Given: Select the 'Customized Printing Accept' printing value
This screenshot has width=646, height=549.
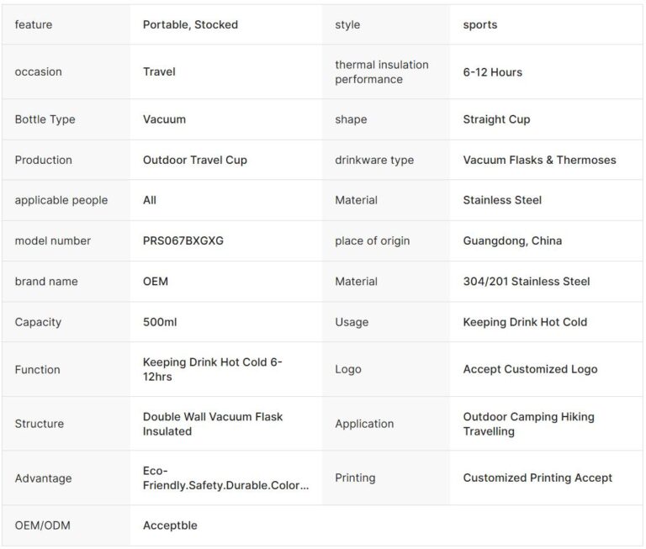Looking at the screenshot, I should [537, 478].
